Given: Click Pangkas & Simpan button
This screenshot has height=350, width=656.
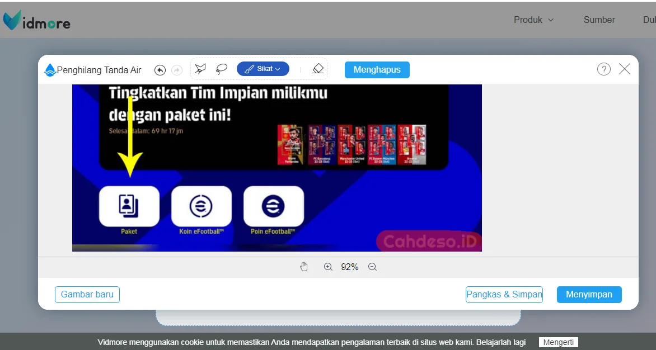Looking at the screenshot, I should (x=504, y=295).
